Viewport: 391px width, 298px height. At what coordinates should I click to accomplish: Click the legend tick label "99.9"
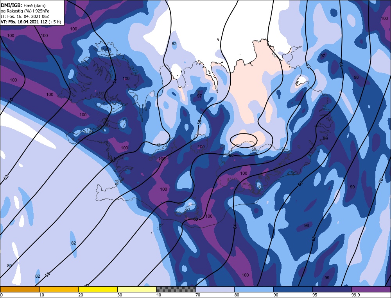[355, 295]
